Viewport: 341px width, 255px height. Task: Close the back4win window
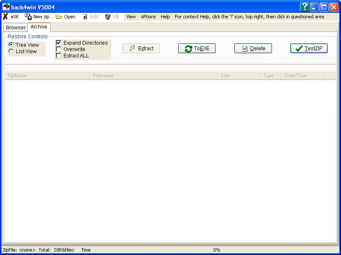pos(334,7)
